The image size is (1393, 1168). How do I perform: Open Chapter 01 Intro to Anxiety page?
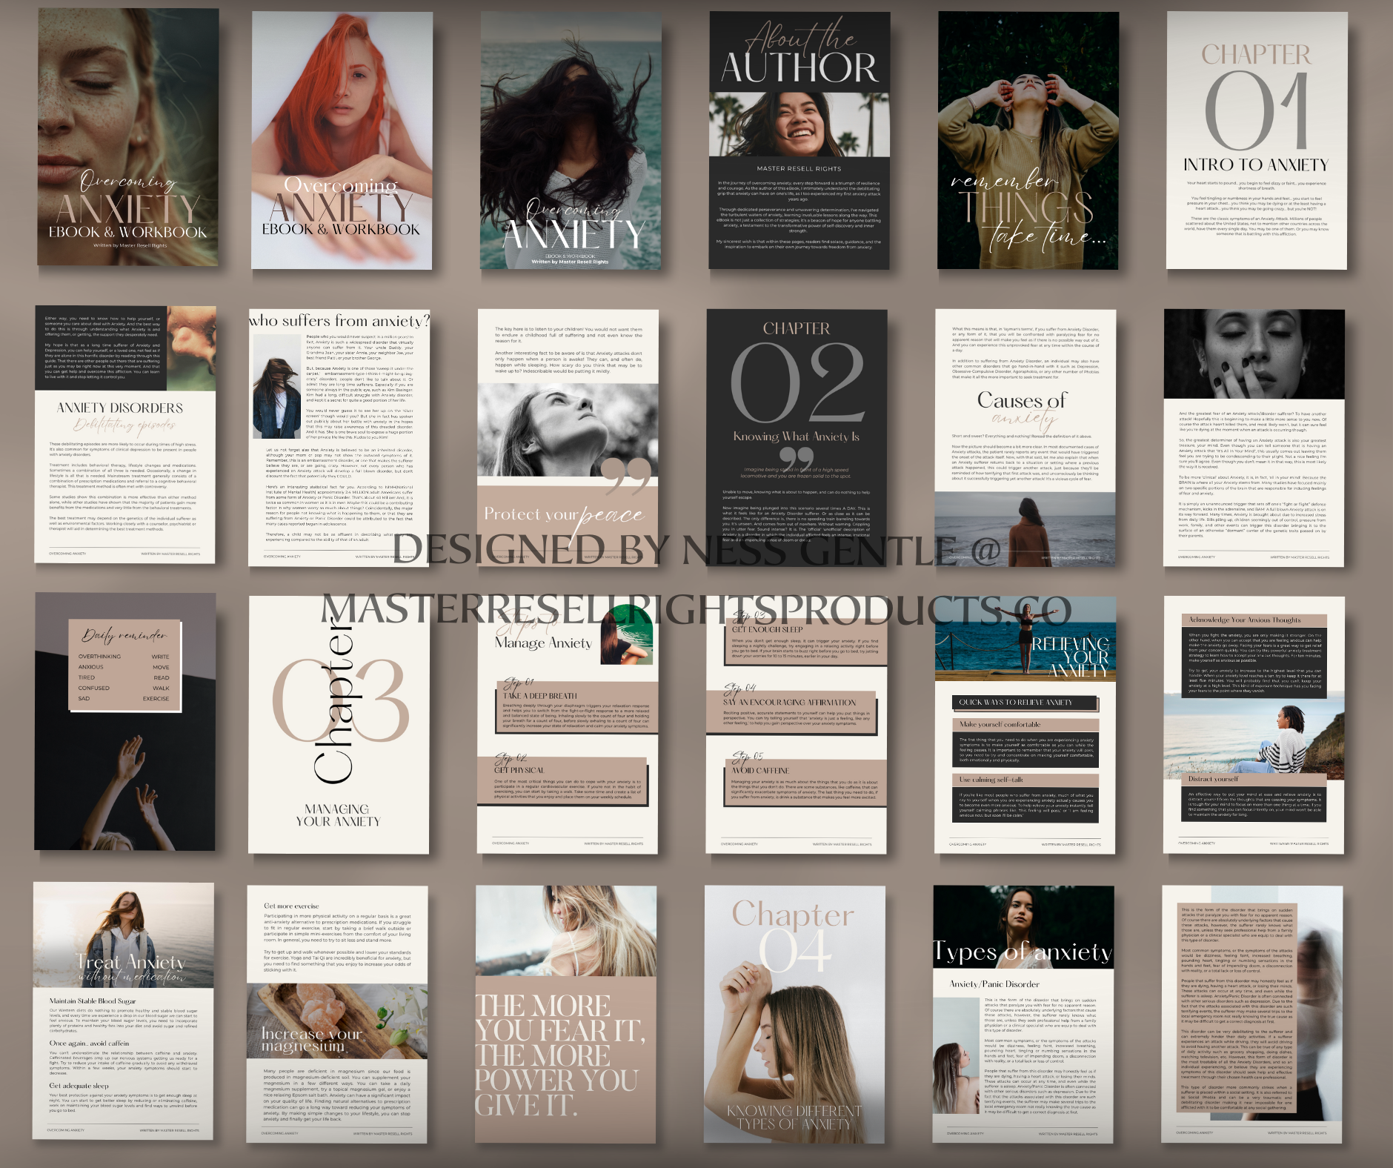[x=1256, y=140]
